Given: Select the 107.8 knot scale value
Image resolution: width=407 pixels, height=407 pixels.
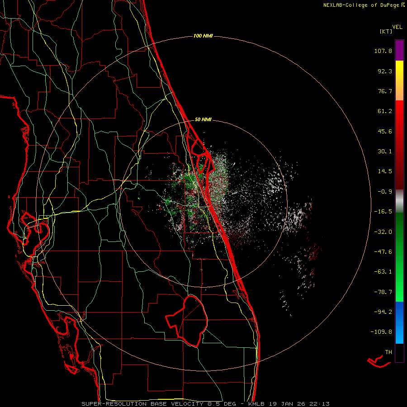Looking at the screenshot, I should tap(383, 51).
